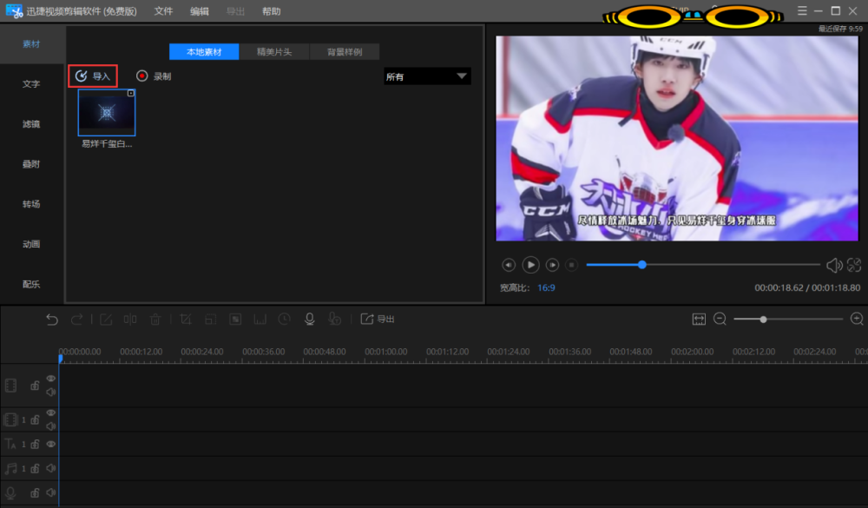Image resolution: width=868 pixels, height=508 pixels.
Task: Change the 16:9 aspect ratio setting
Action: (x=546, y=287)
